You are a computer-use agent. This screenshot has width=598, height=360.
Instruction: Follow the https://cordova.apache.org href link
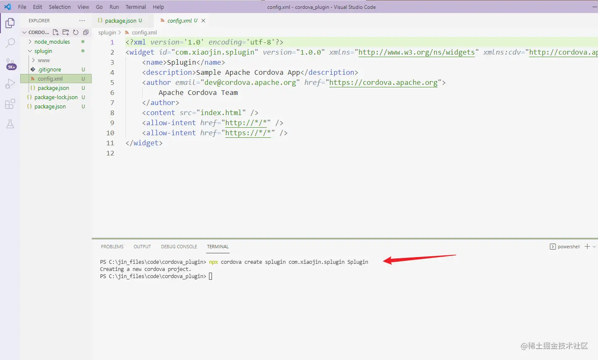tap(384, 82)
